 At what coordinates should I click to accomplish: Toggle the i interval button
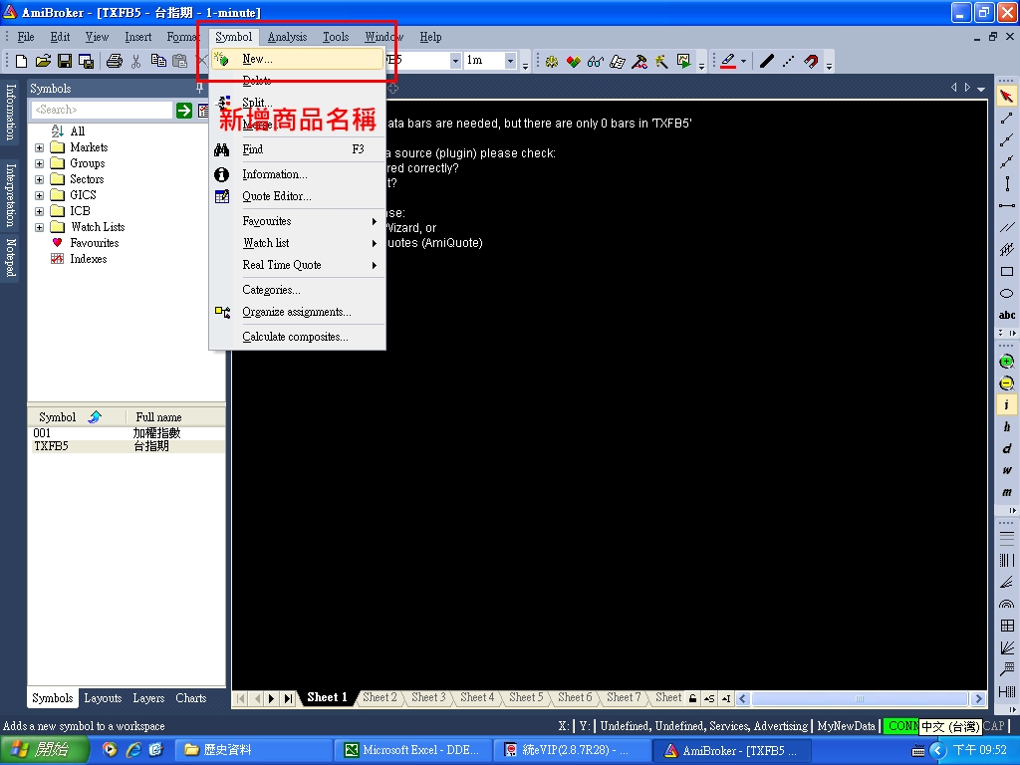pos(1006,404)
